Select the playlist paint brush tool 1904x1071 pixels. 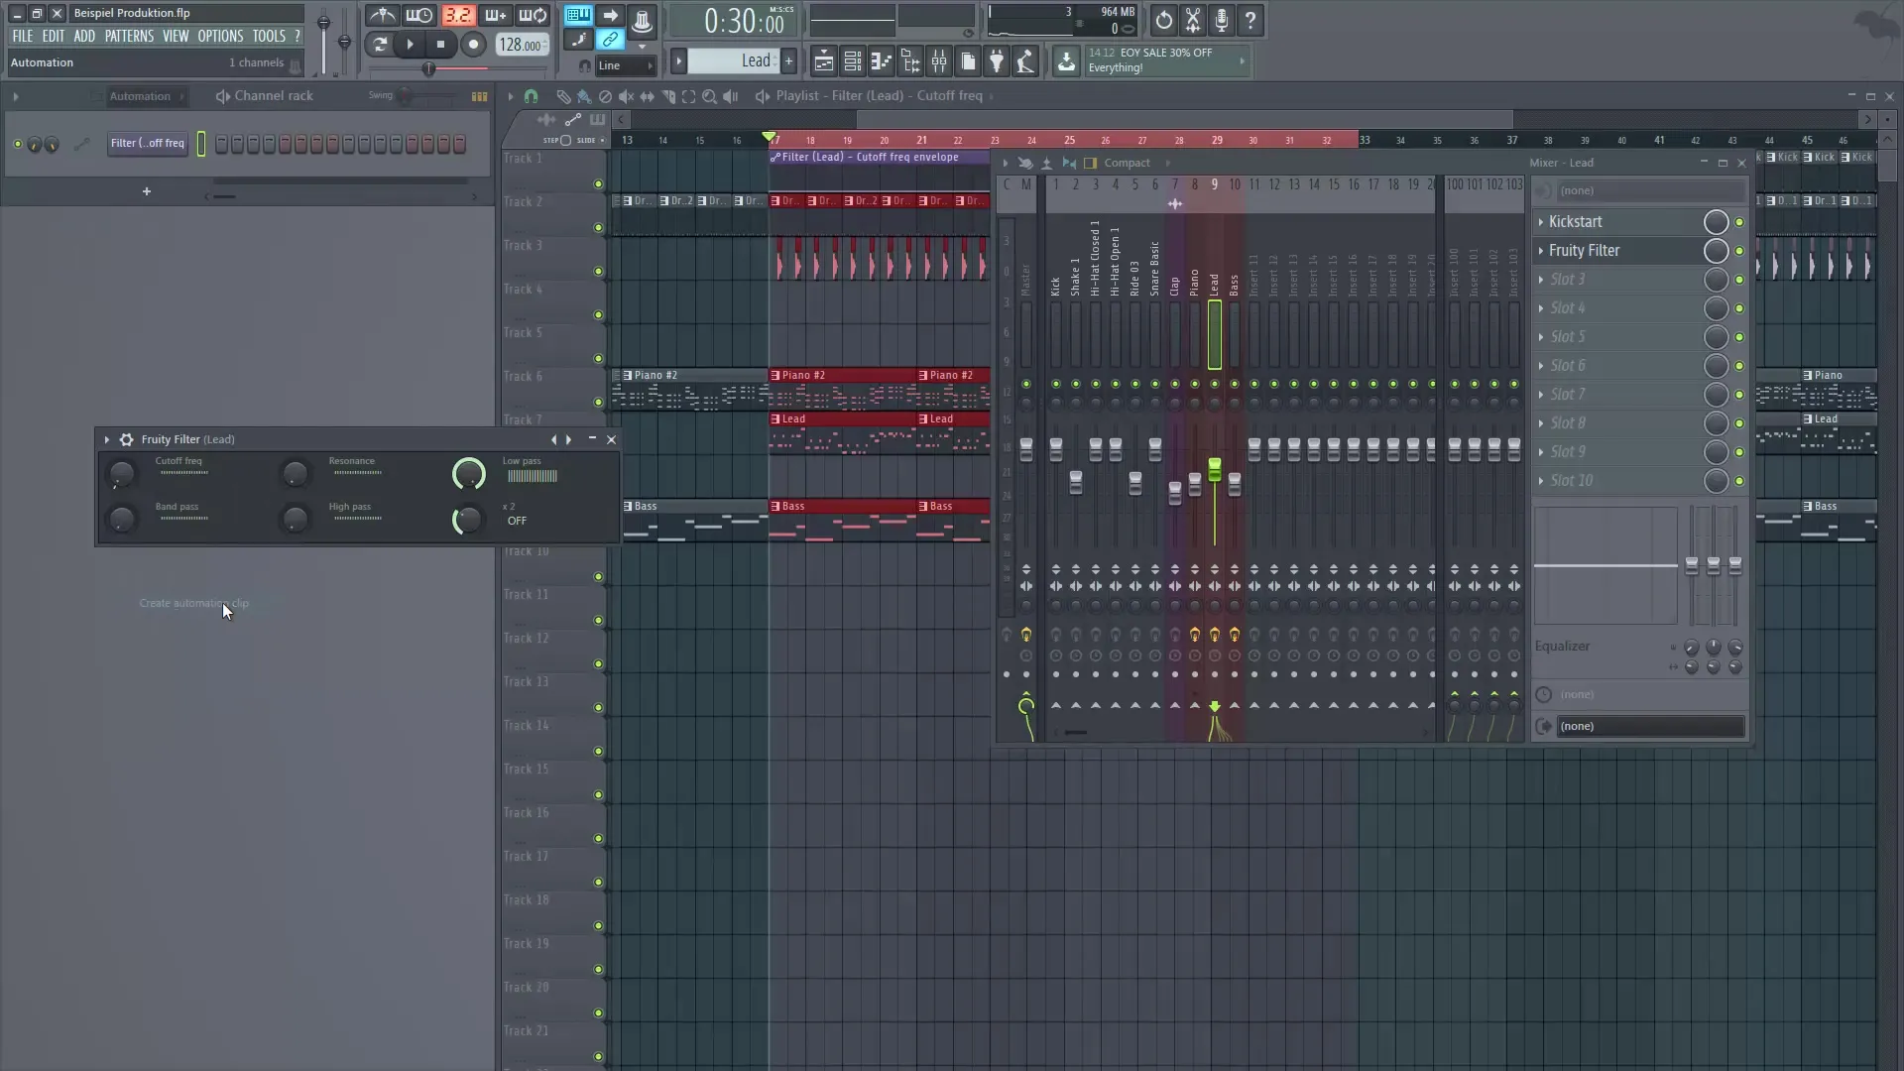[584, 96]
